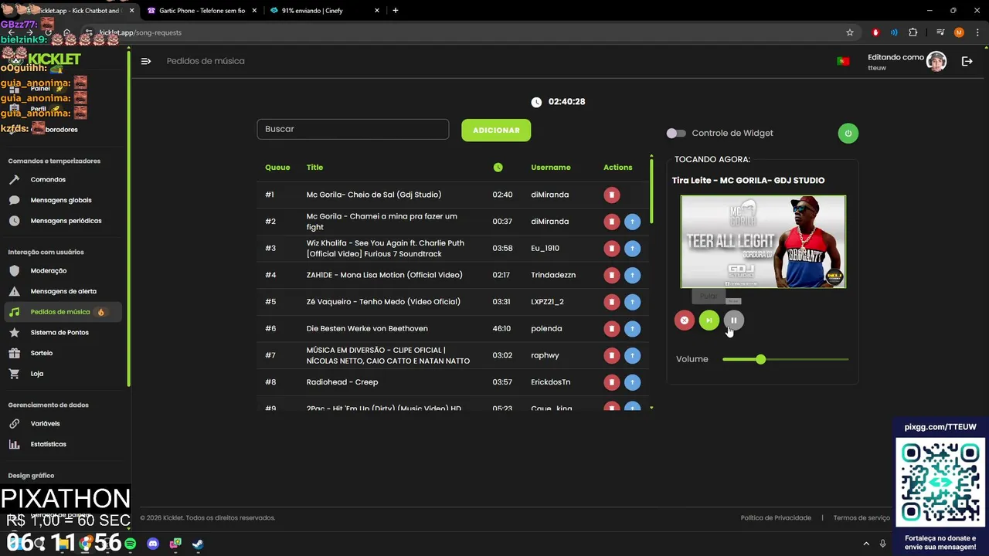The image size is (989, 556).
Task: Delete queue song Mc Gorila Cheio de Sal
Action: (x=611, y=195)
